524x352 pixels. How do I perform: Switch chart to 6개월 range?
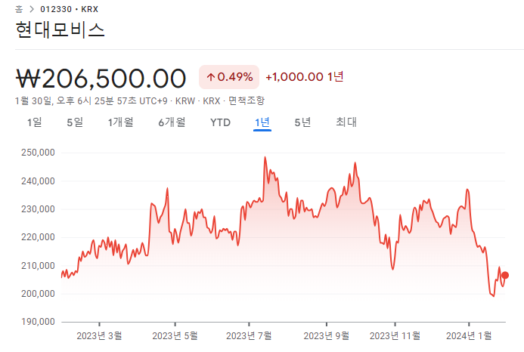point(172,122)
